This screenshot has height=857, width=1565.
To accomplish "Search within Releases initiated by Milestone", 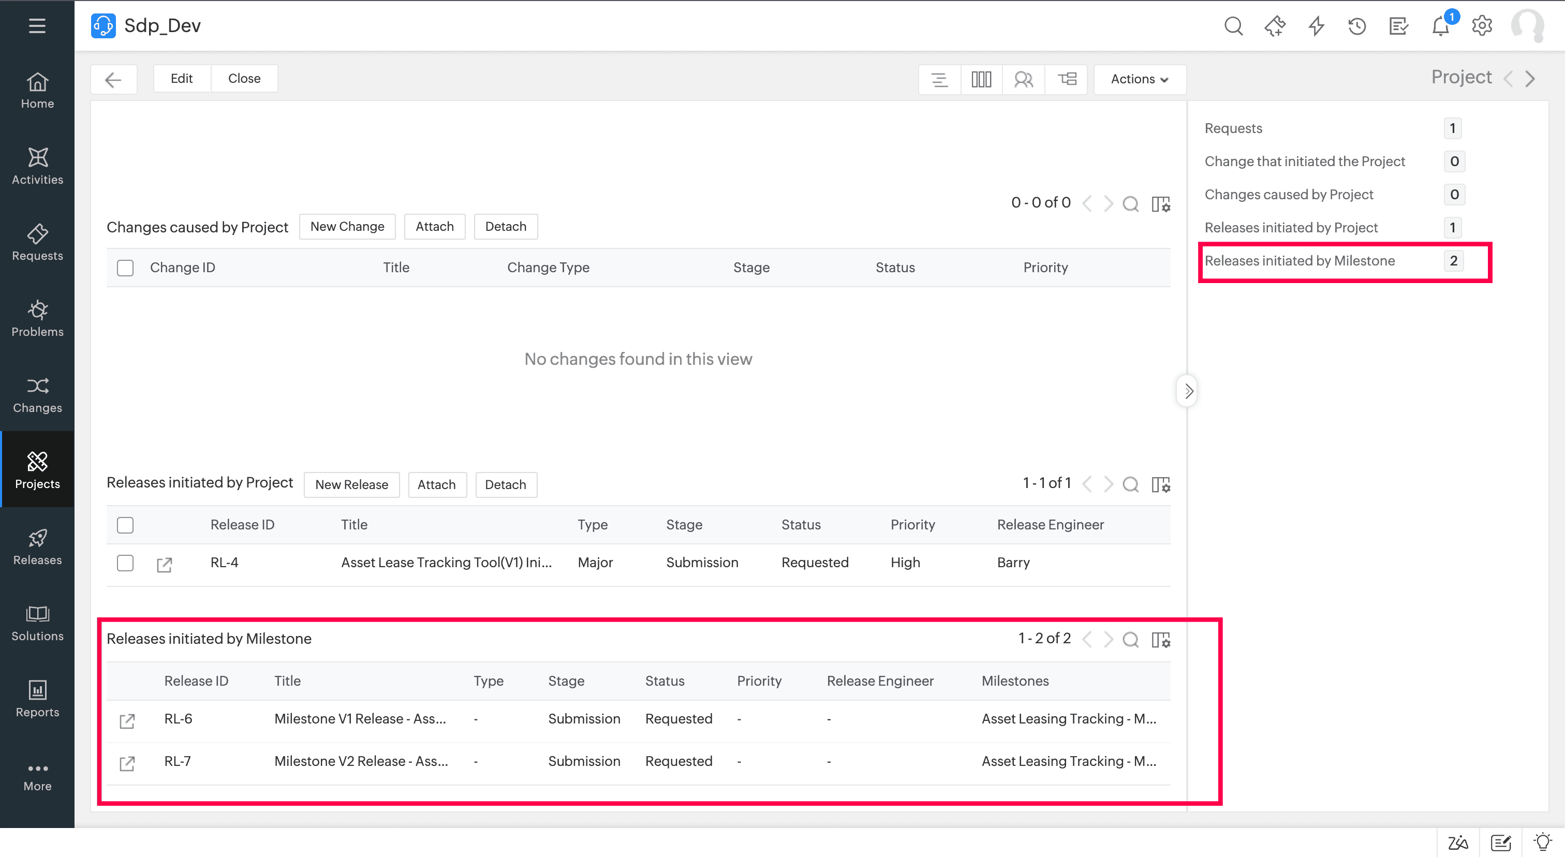I will 1131,639.
